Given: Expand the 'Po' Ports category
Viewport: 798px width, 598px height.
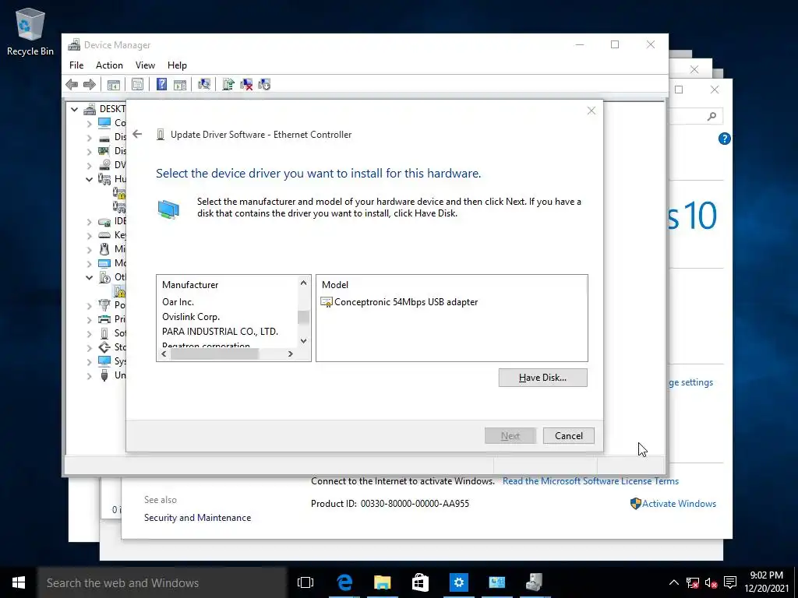Looking at the screenshot, I should tap(89, 305).
